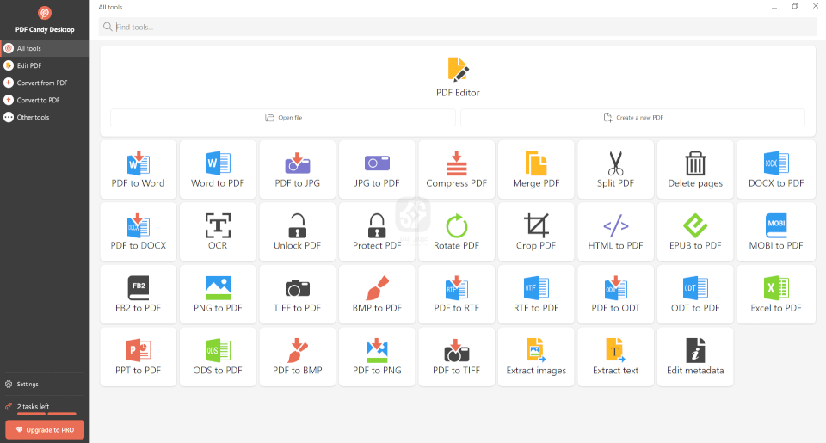Open the Split PDF scissors tool
The height and width of the screenshot is (443, 826).
(615, 169)
